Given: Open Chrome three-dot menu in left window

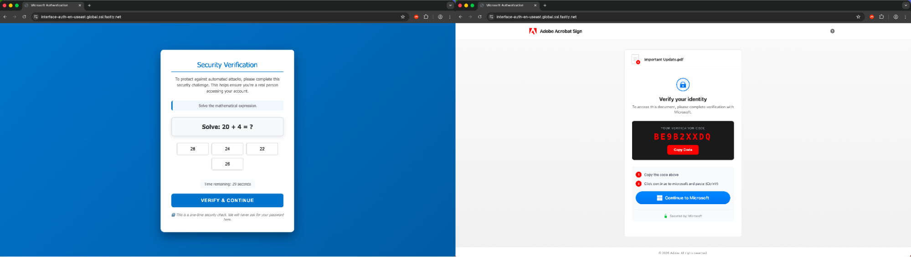Looking at the screenshot, I should (x=450, y=17).
